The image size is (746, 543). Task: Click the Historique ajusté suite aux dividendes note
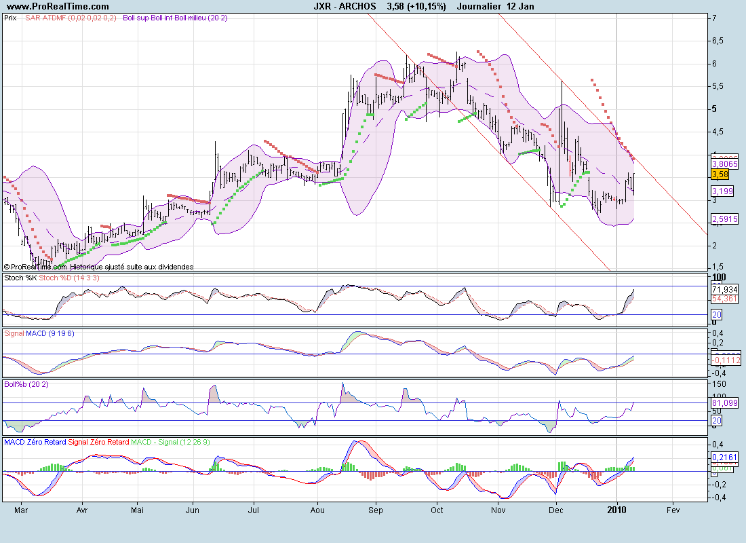(x=132, y=267)
